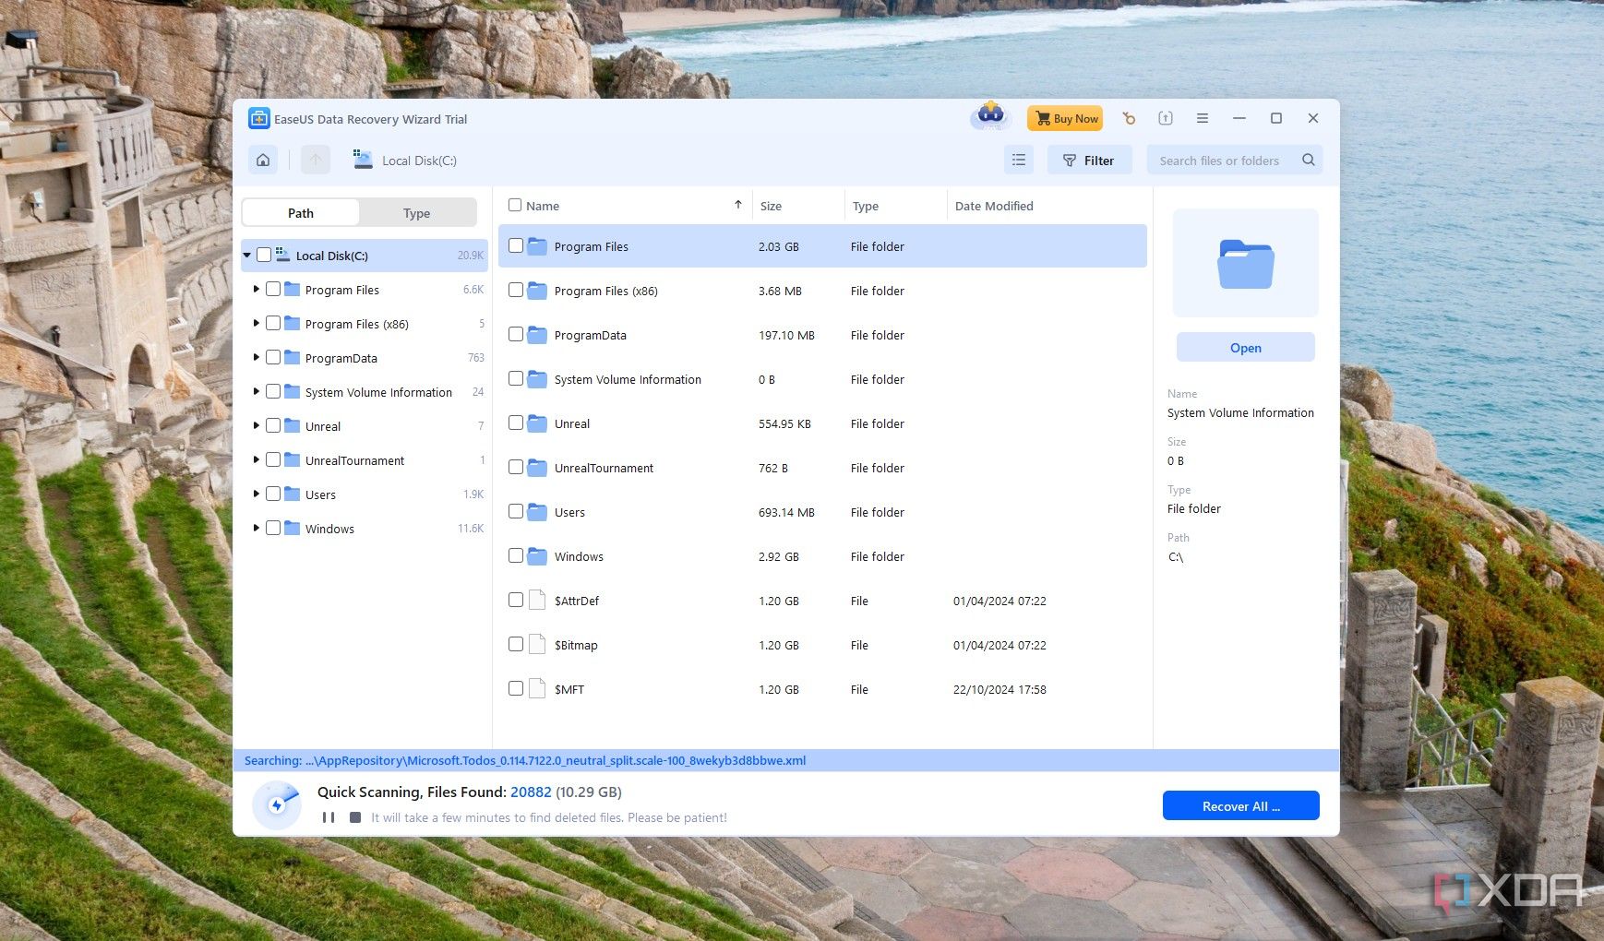Click the Local Disk(C:) drive icon in tree
Screen dimensions: 1604x941
pyautogui.click(x=283, y=255)
